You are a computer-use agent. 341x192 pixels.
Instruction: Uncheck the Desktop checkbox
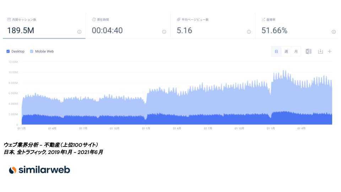(x=8, y=52)
